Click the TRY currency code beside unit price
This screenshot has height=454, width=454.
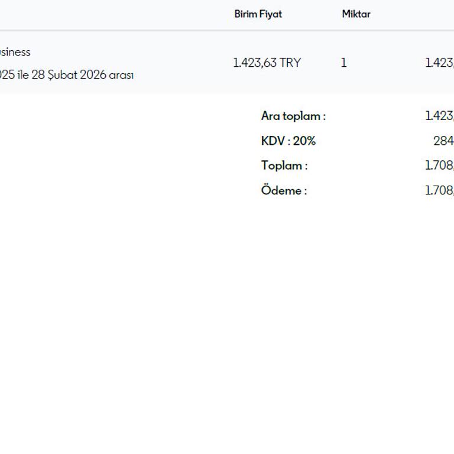coord(290,63)
